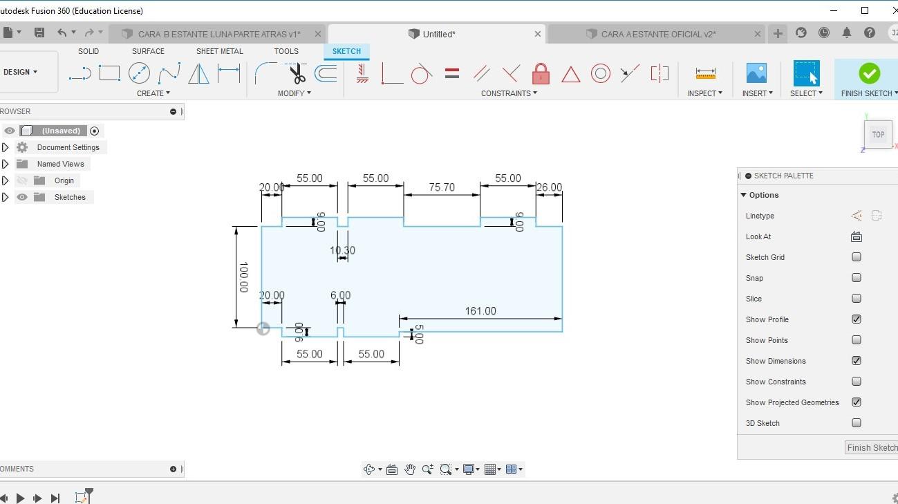Apply the Symmetry constraint

[x=660, y=73]
